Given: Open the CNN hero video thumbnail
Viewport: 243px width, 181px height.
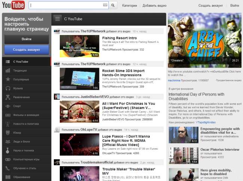Looking at the screenshot, I should (x=184, y=175).
